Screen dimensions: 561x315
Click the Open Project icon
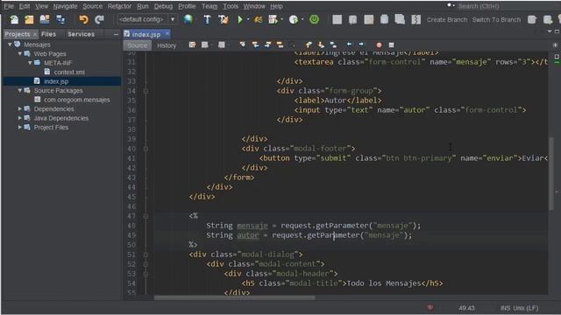pos(45,19)
